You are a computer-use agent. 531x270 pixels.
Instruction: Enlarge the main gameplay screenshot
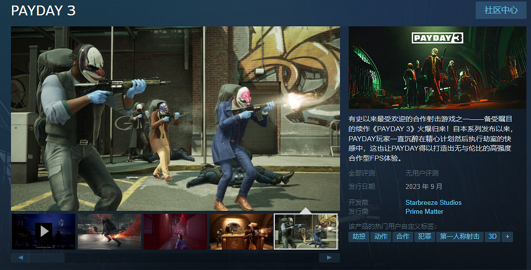coord(175,118)
